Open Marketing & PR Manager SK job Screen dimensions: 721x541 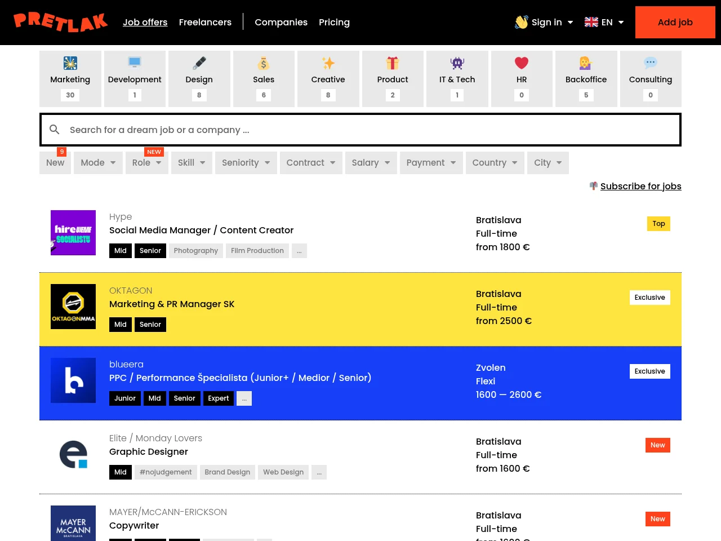point(172,304)
